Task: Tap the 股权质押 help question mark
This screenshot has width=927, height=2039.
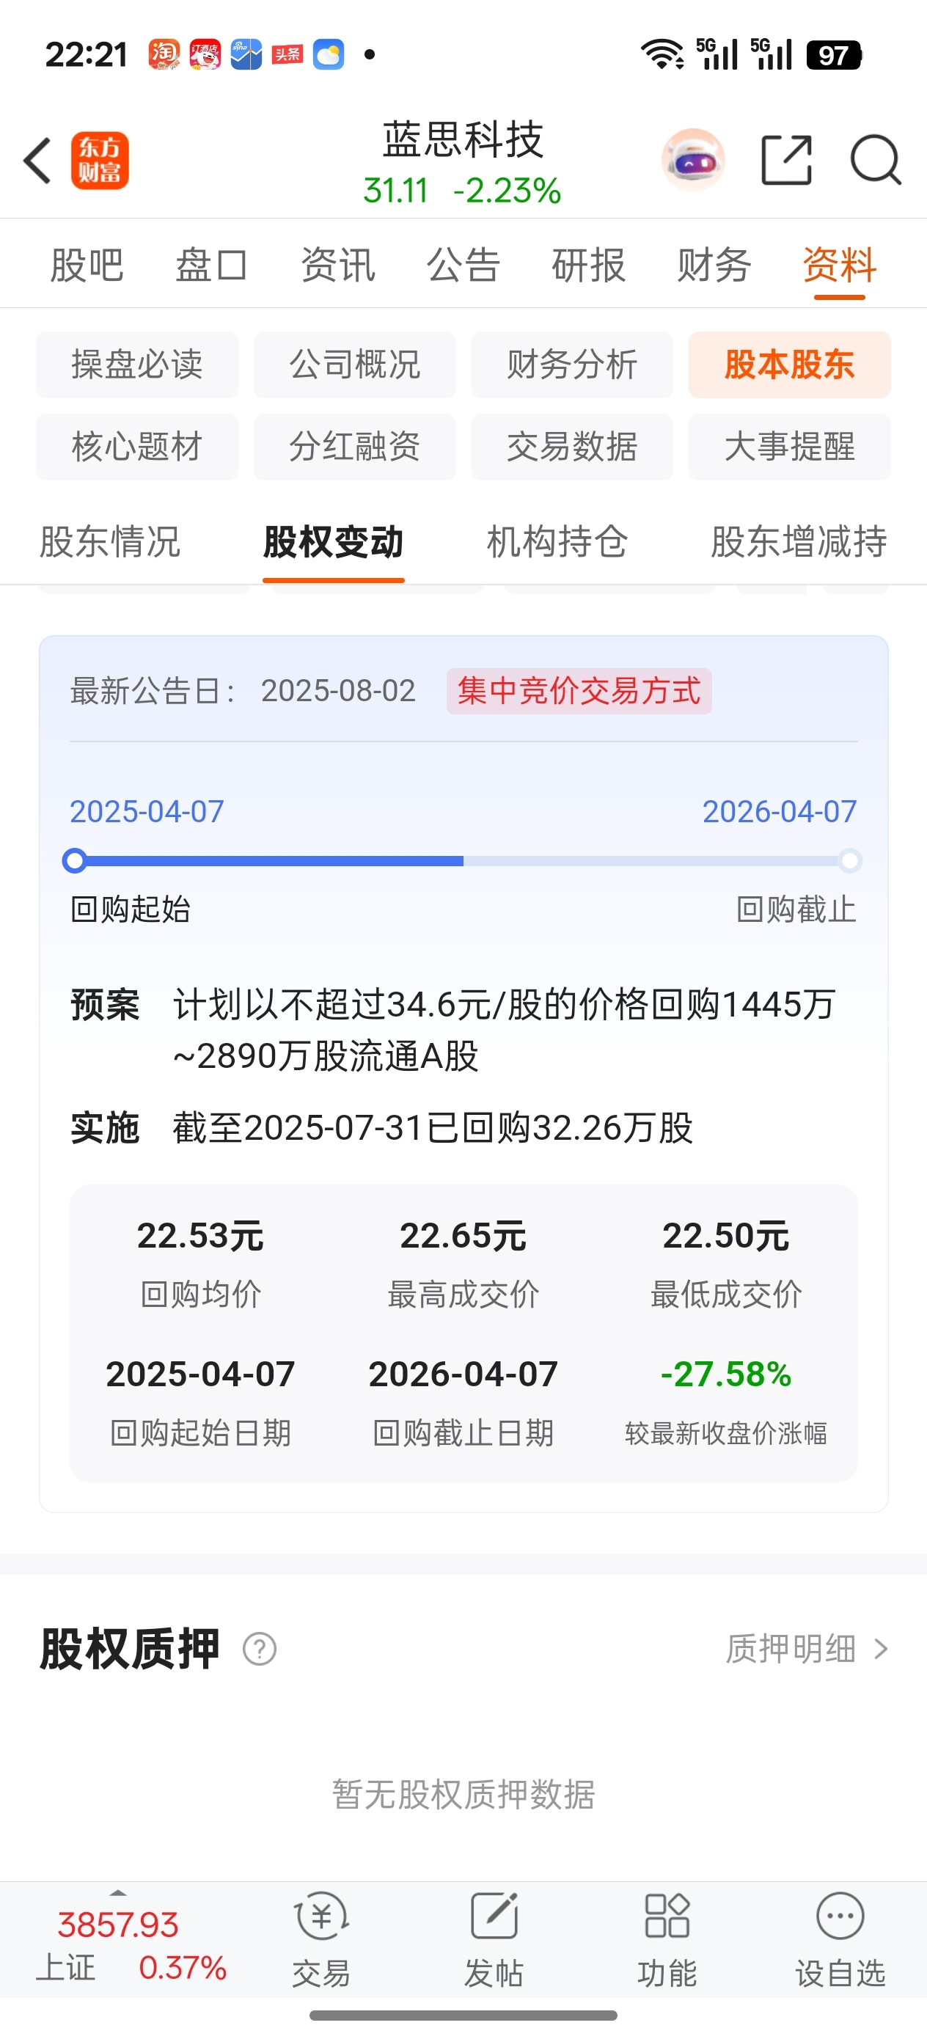Action: (260, 1649)
